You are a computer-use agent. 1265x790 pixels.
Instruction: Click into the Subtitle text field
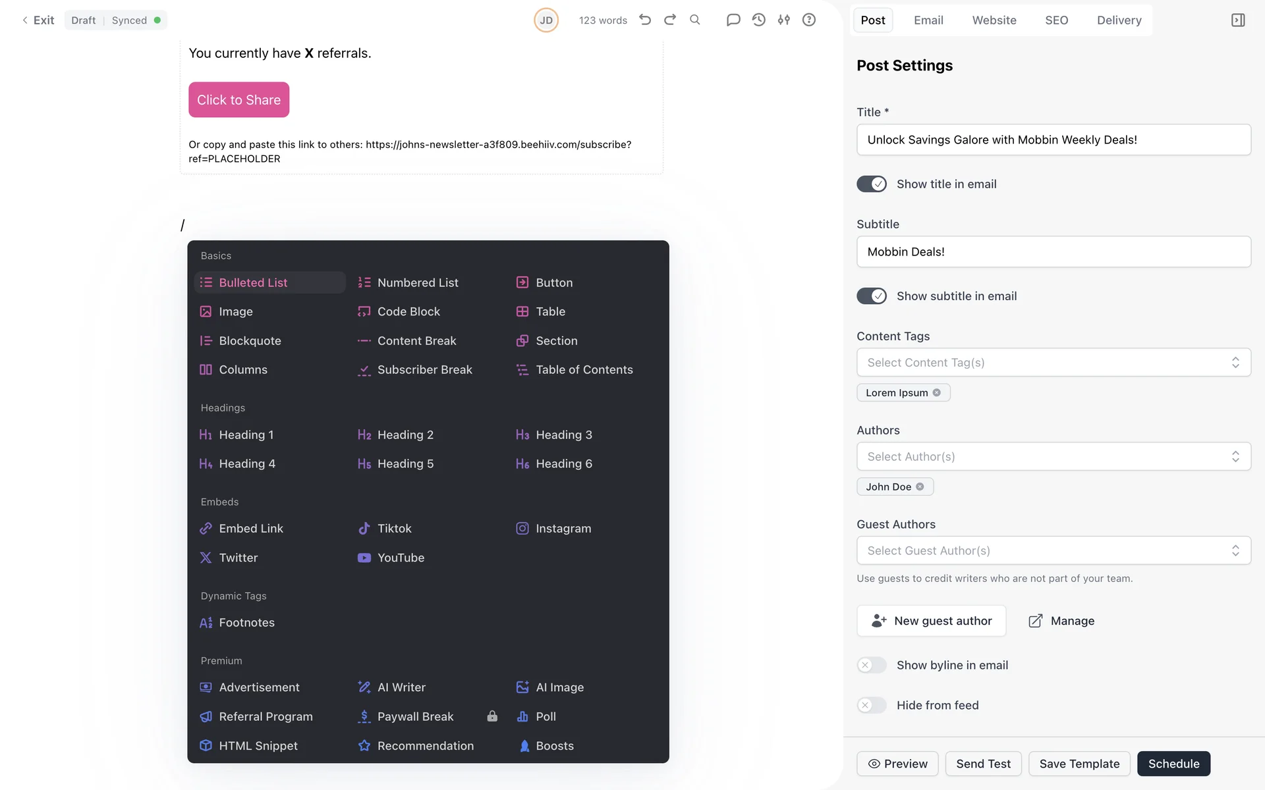coord(1053,251)
